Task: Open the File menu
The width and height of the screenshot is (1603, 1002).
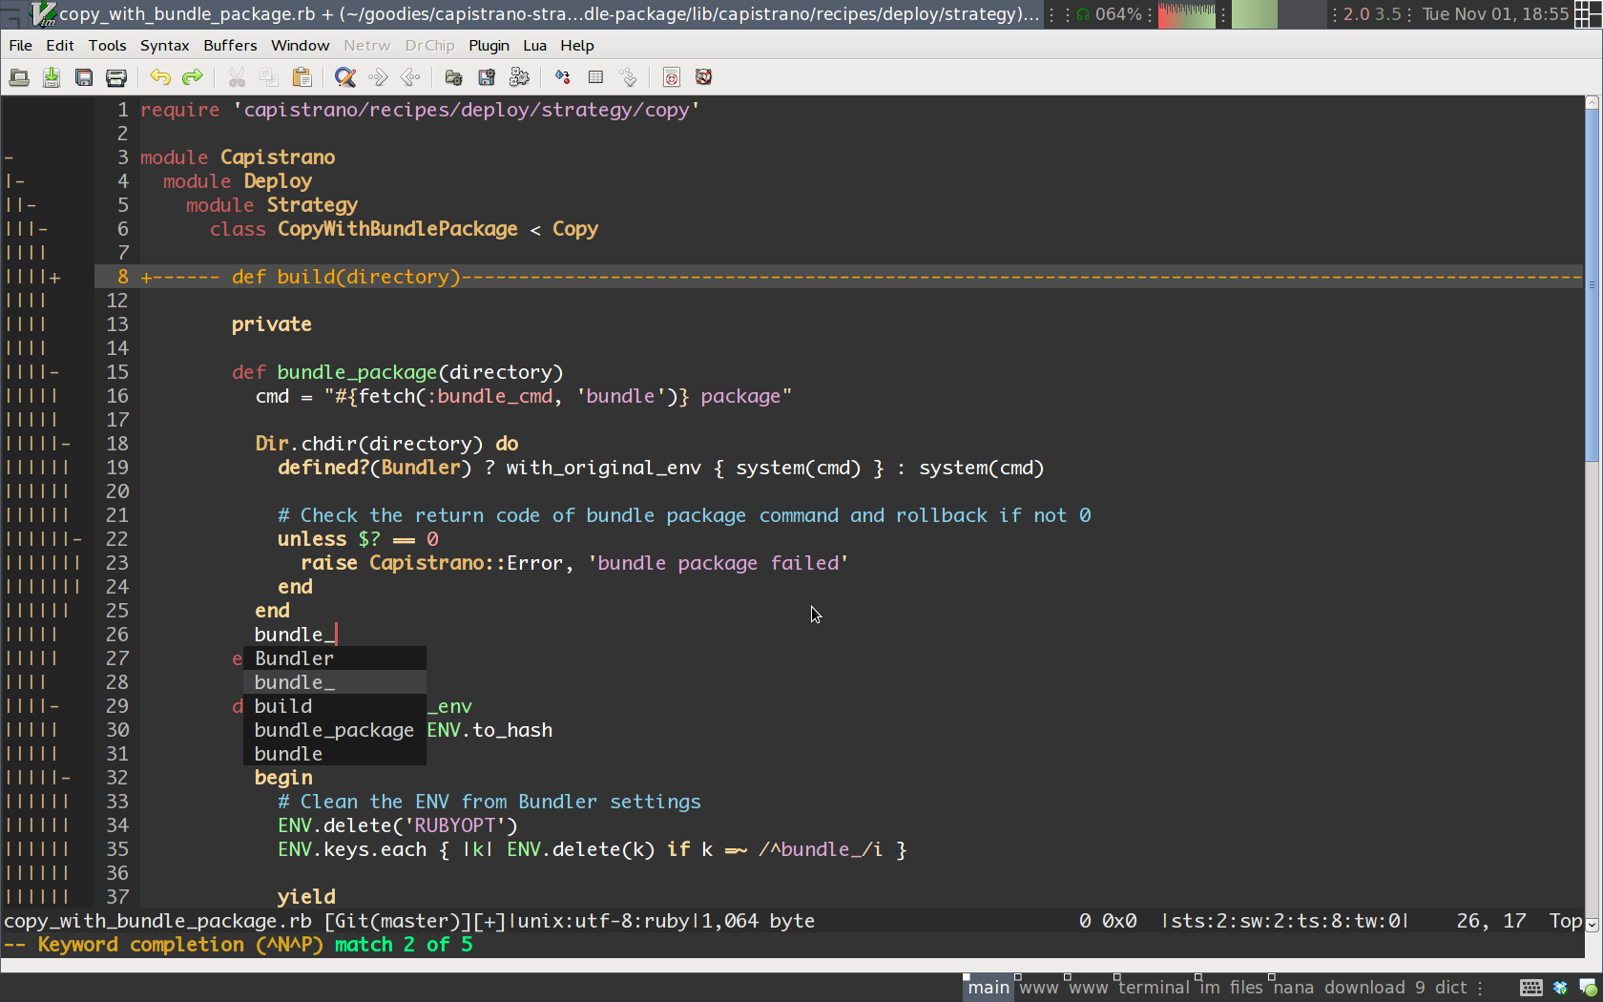Action: 20,45
